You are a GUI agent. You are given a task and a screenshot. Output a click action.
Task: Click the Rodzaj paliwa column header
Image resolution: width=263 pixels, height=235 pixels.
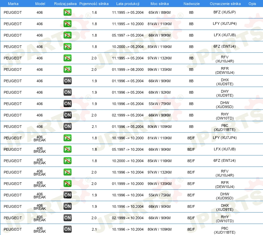tap(65, 4)
